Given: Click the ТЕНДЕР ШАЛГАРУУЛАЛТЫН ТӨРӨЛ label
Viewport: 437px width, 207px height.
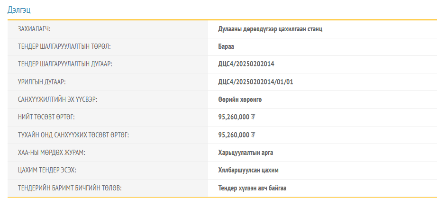Looking at the screenshot, I should click(x=64, y=46).
